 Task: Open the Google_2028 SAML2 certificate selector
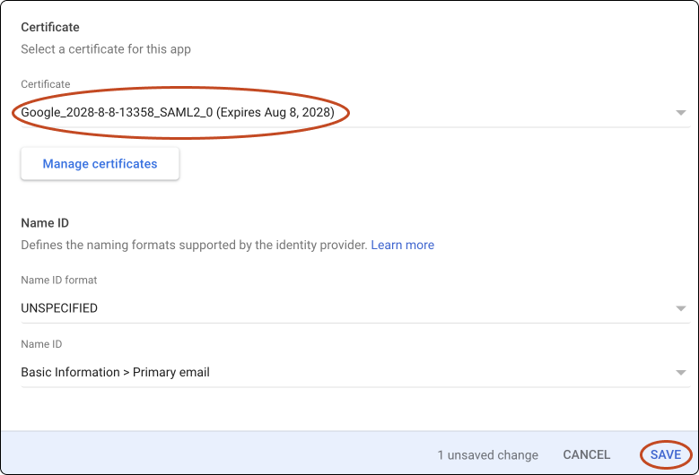[341, 113]
